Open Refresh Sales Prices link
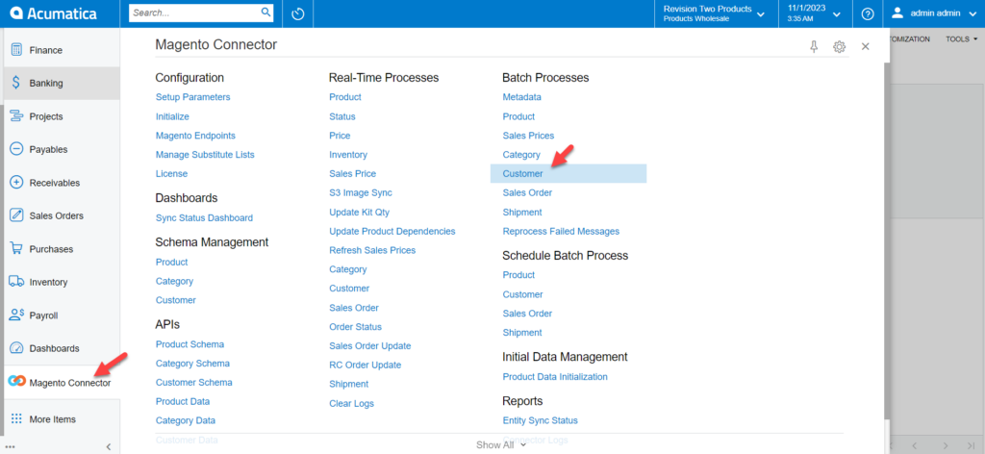 [372, 250]
